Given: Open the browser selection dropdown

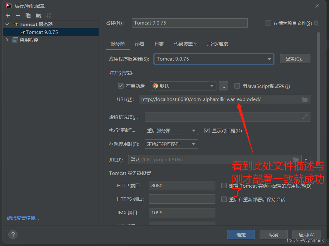Looking at the screenshot, I should 183,86.
